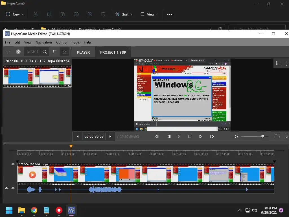
Task: Click the orange playhead marker
Action: (71, 146)
